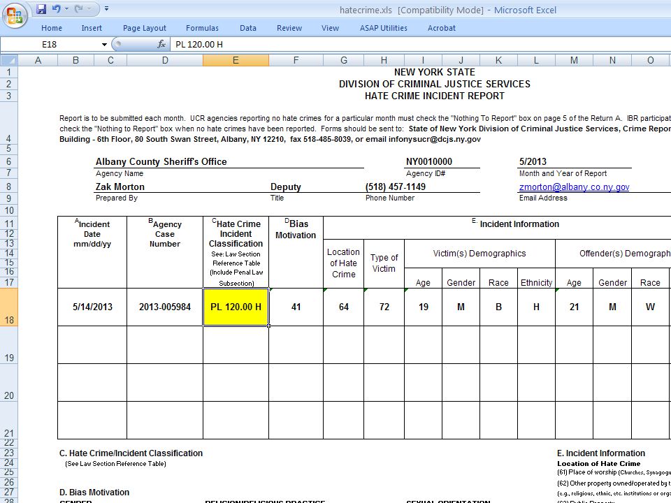The image size is (671, 503).
Task: Select the victim race cell B
Action: (498, 307)
